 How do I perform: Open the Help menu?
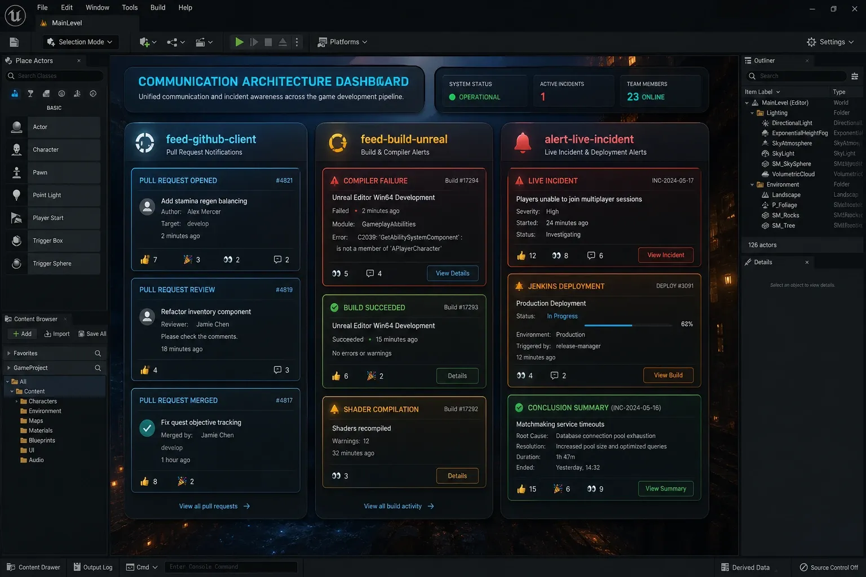[185, 8]
